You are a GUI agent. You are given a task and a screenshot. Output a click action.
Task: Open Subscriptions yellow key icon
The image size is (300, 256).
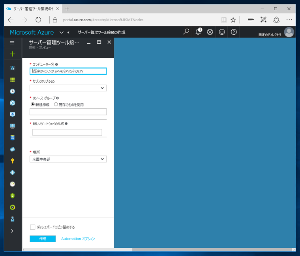(13, 161)
